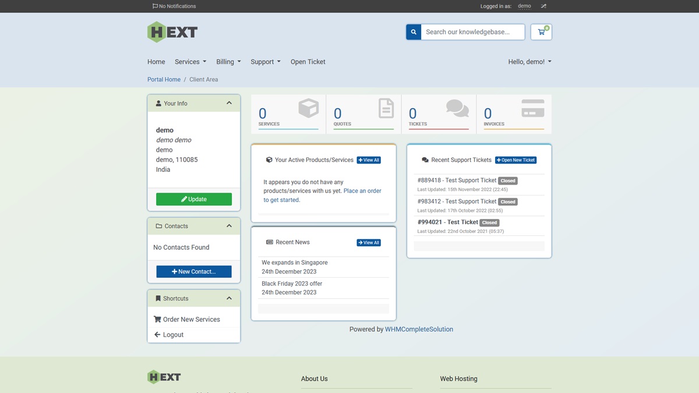Click the No Notifications flag
699x393 pixels.
(x=174, y=6)
